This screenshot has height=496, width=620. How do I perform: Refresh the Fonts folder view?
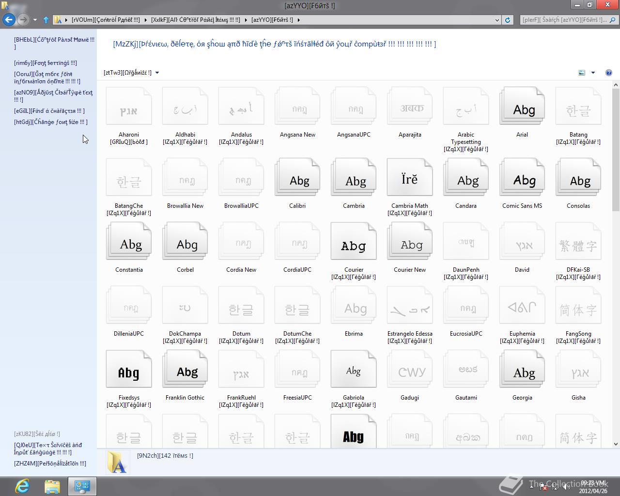click(x=508, y=20)
